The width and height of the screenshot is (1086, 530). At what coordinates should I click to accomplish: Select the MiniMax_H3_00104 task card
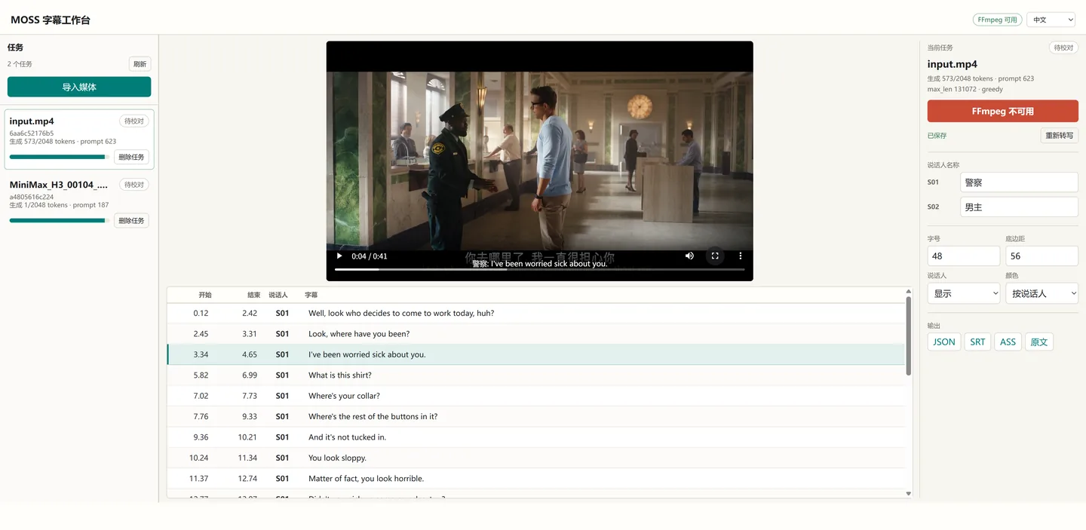79,202
